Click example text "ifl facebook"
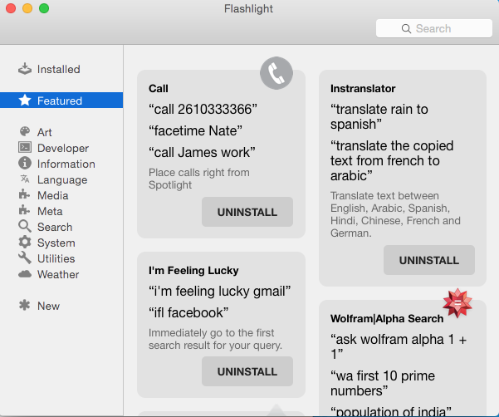The height and width of the screenshot is (417, 499). [x=188, y=312]
